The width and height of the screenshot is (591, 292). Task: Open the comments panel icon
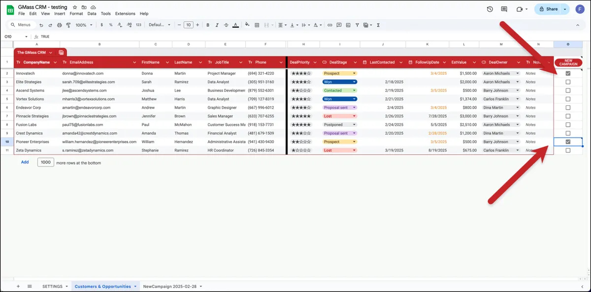tap(504, 9)
